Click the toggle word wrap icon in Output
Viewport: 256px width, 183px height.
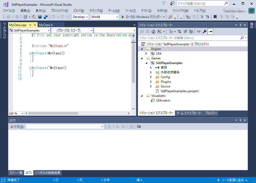coord(139,127)
